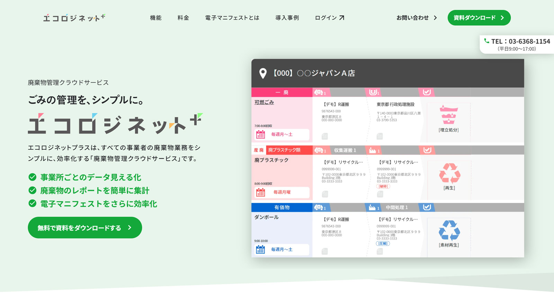The image size is (554, 297).
Task: Click check icon beside 電子マニフェストをさらに効率化
Action: [32, 203]
